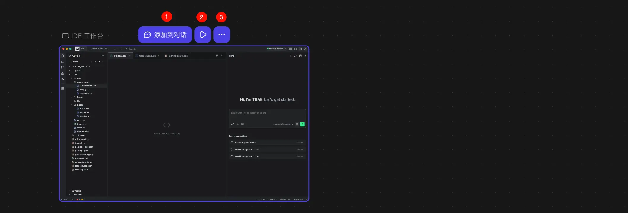628x213 pixels.
Task: Click the JavaScript language mode in status bar
Action: pos(298,199)
